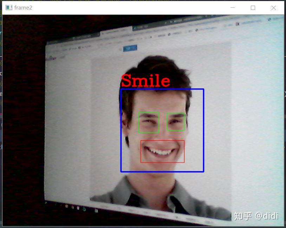286x228 pixels.
Task: Select the right green eye detection box
Action: [x=176, y=121]
